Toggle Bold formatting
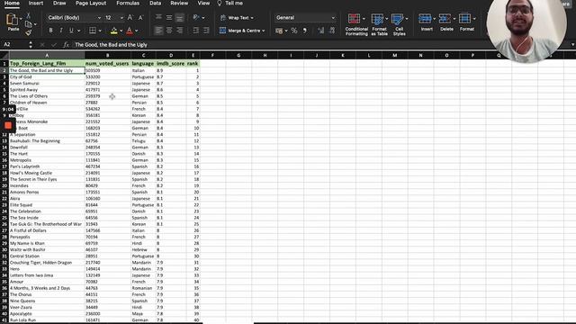 click(x=50, y=31)
